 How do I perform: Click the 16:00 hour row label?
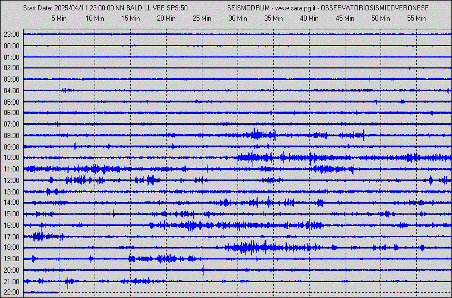[x=12, y=226]
